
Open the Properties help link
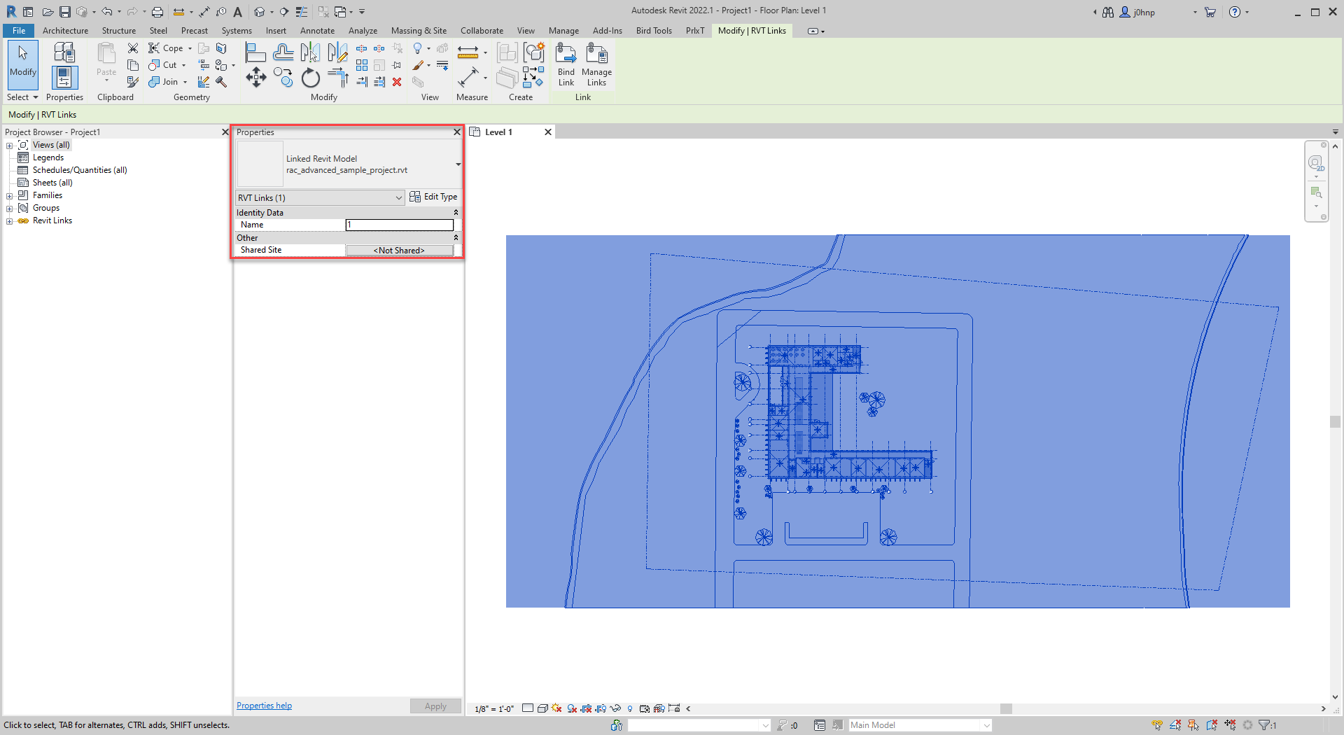tap(264, 705)
